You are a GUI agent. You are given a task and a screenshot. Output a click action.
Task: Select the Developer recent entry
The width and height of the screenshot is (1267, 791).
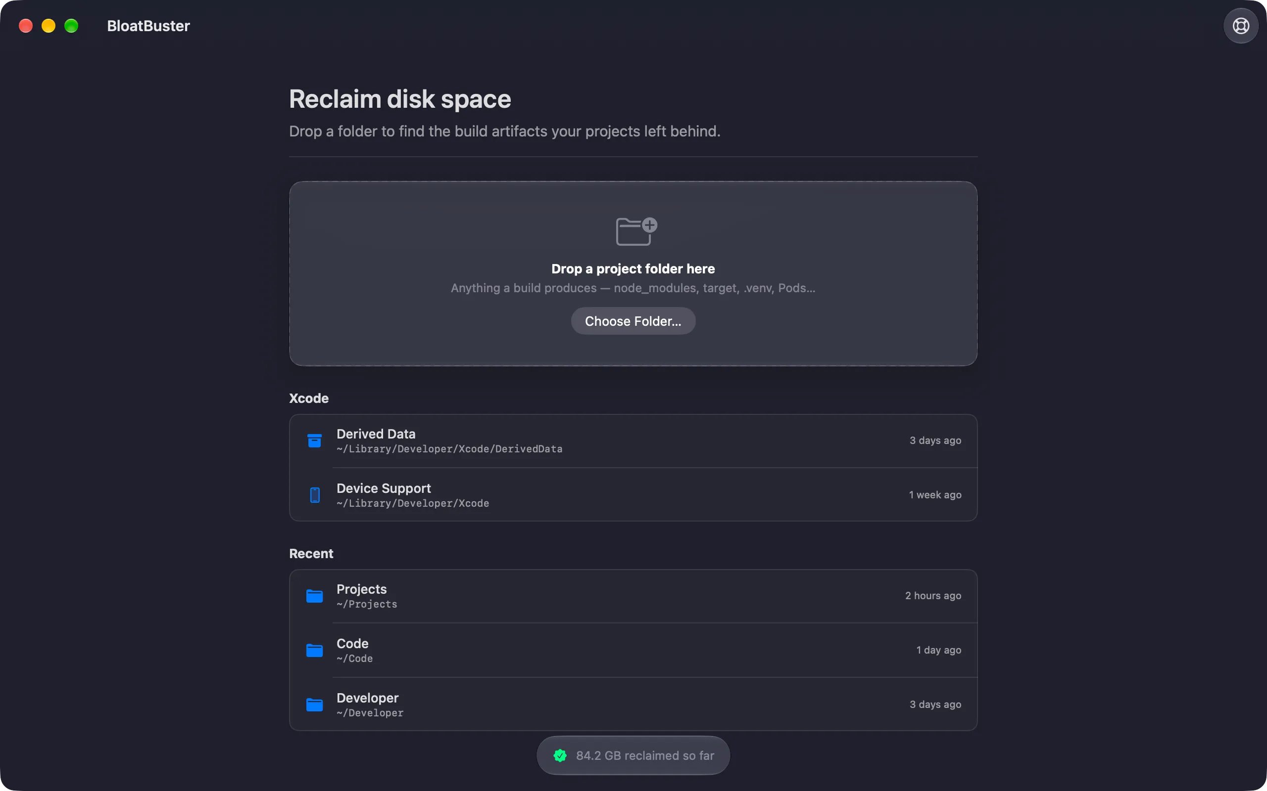[633, 704]
